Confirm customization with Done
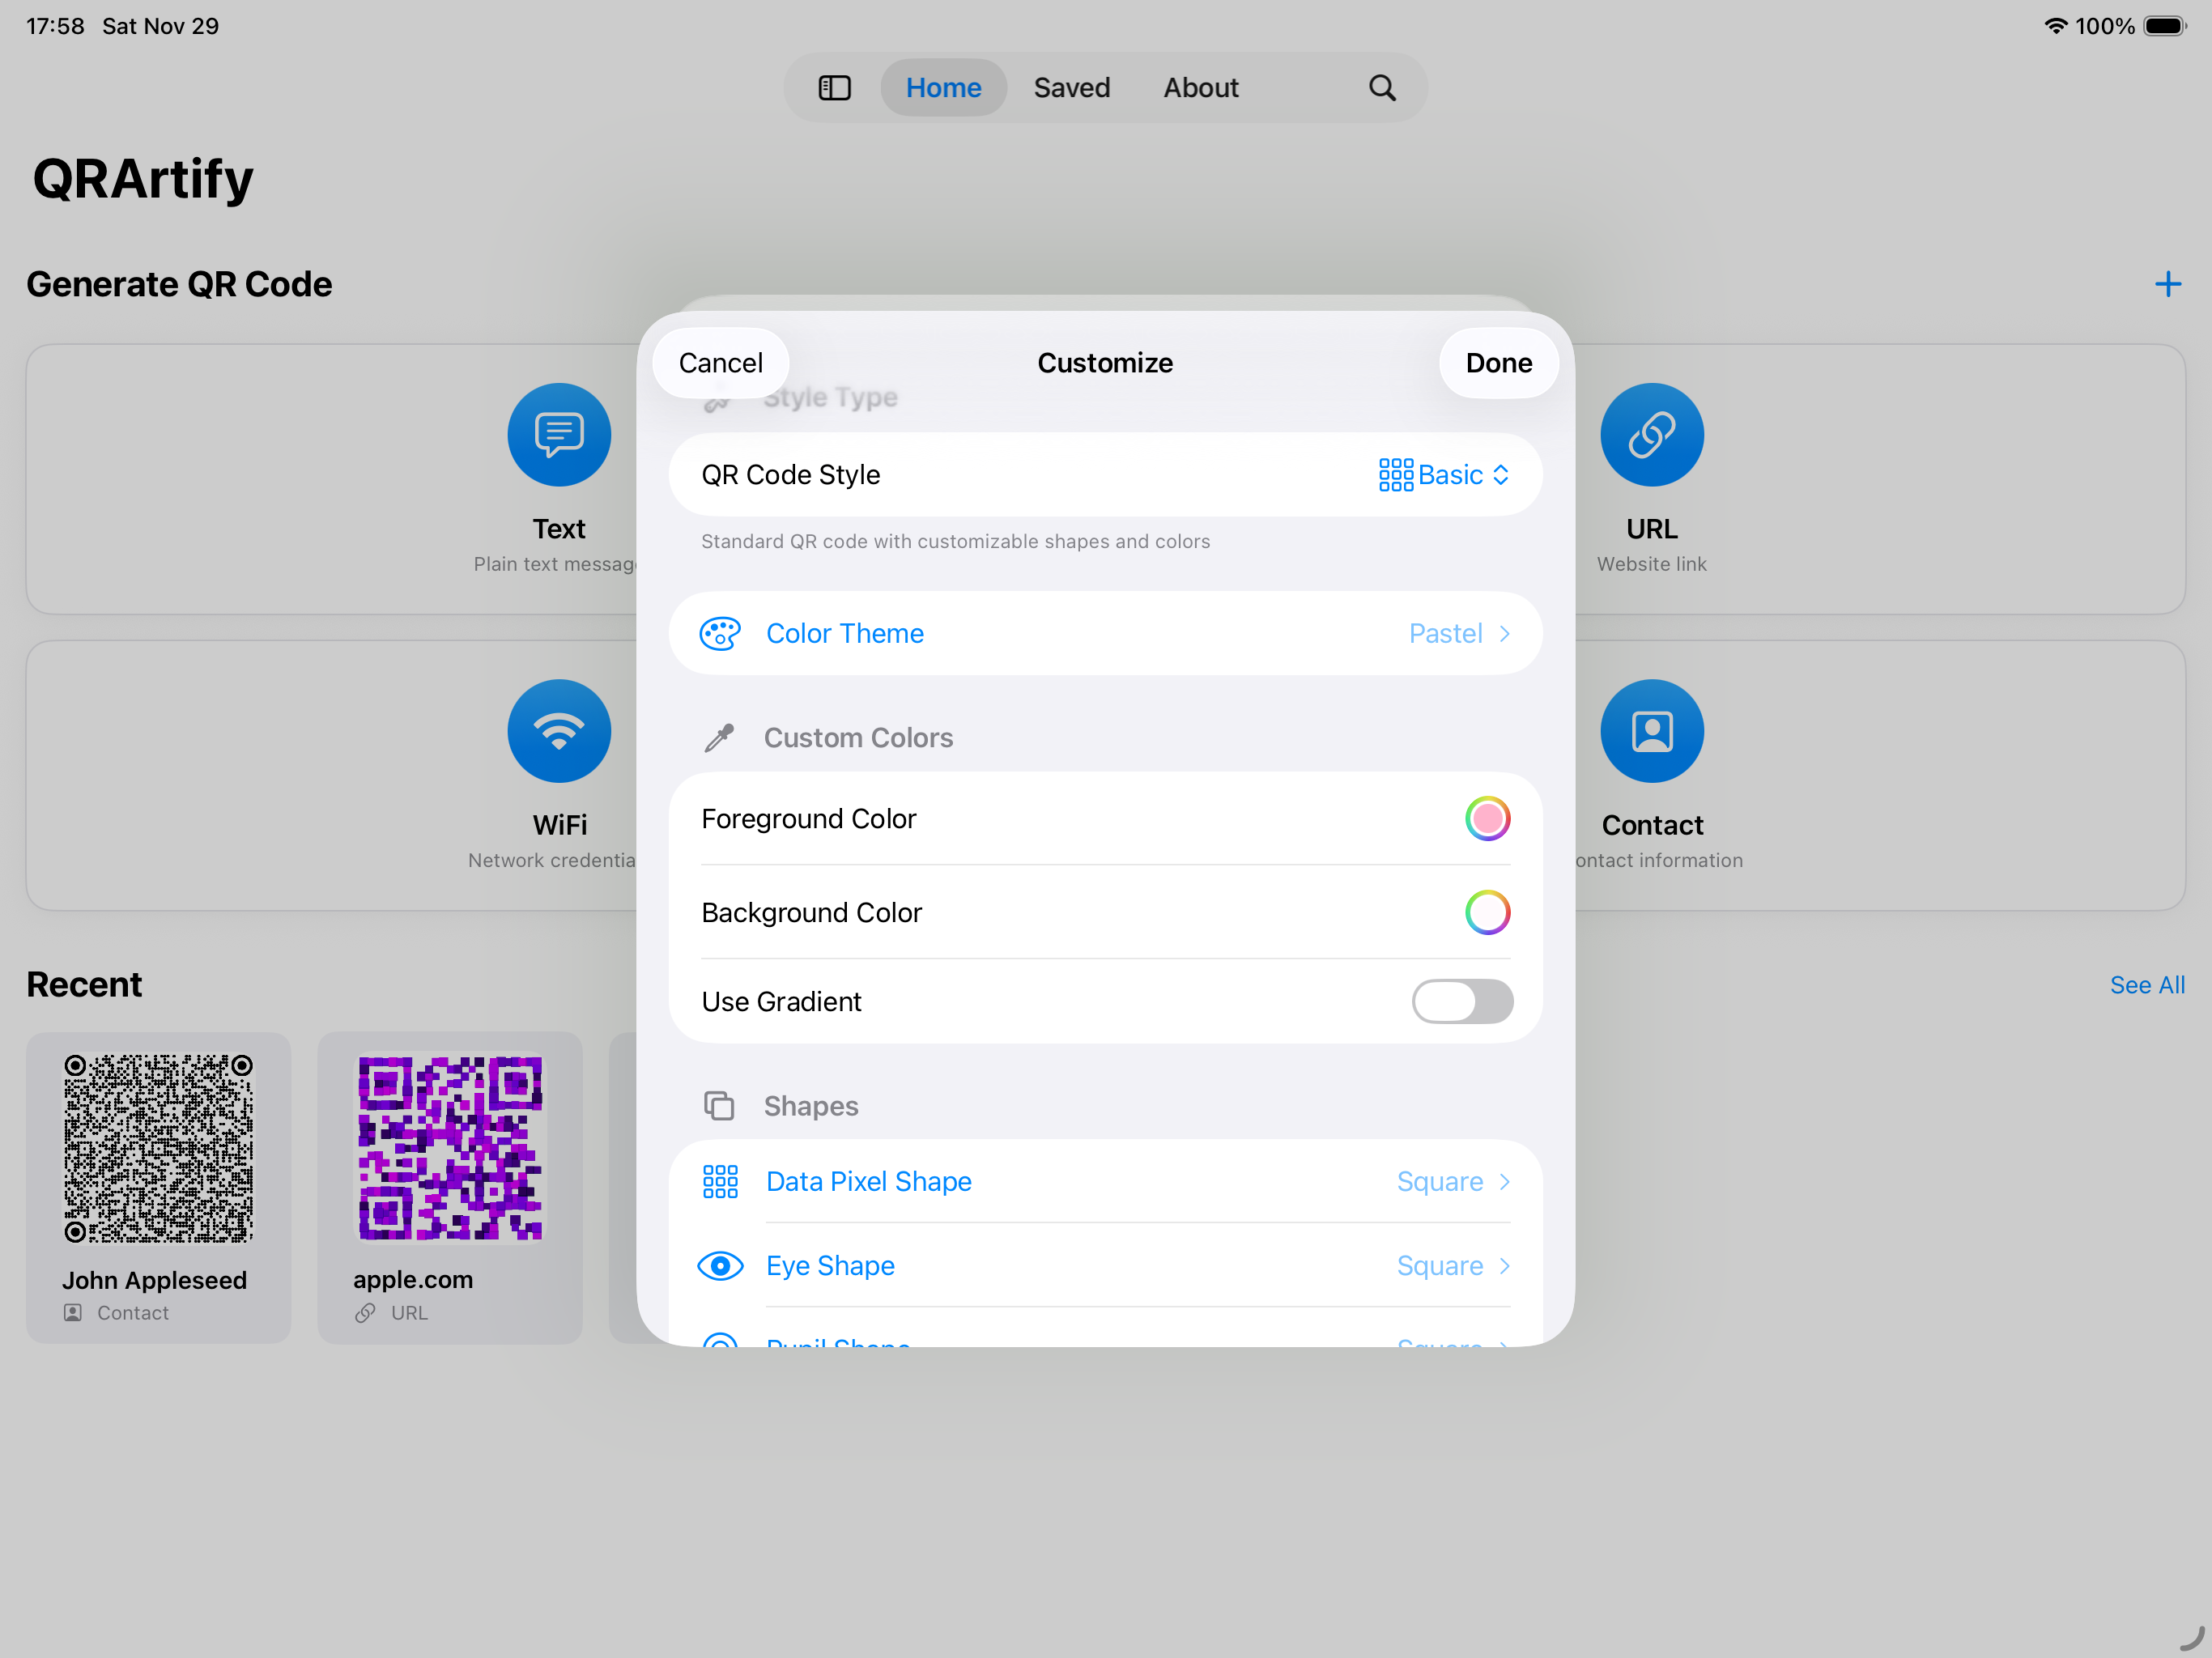 coord(1498,363)
